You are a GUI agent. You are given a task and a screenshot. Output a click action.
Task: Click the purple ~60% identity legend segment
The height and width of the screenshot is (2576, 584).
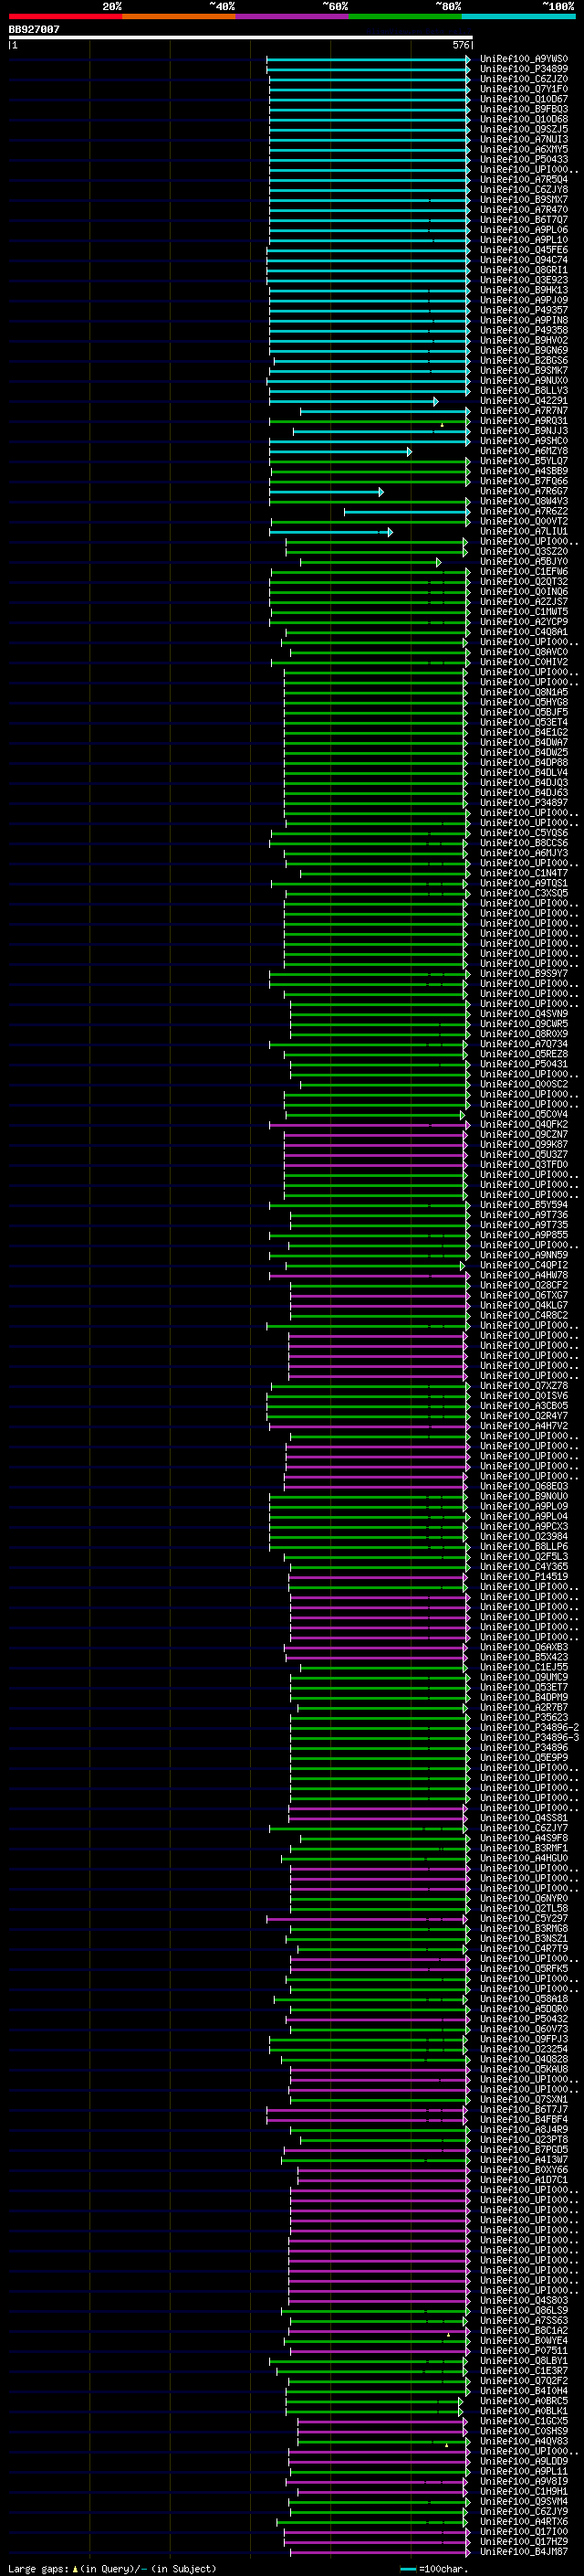[293, 16]
